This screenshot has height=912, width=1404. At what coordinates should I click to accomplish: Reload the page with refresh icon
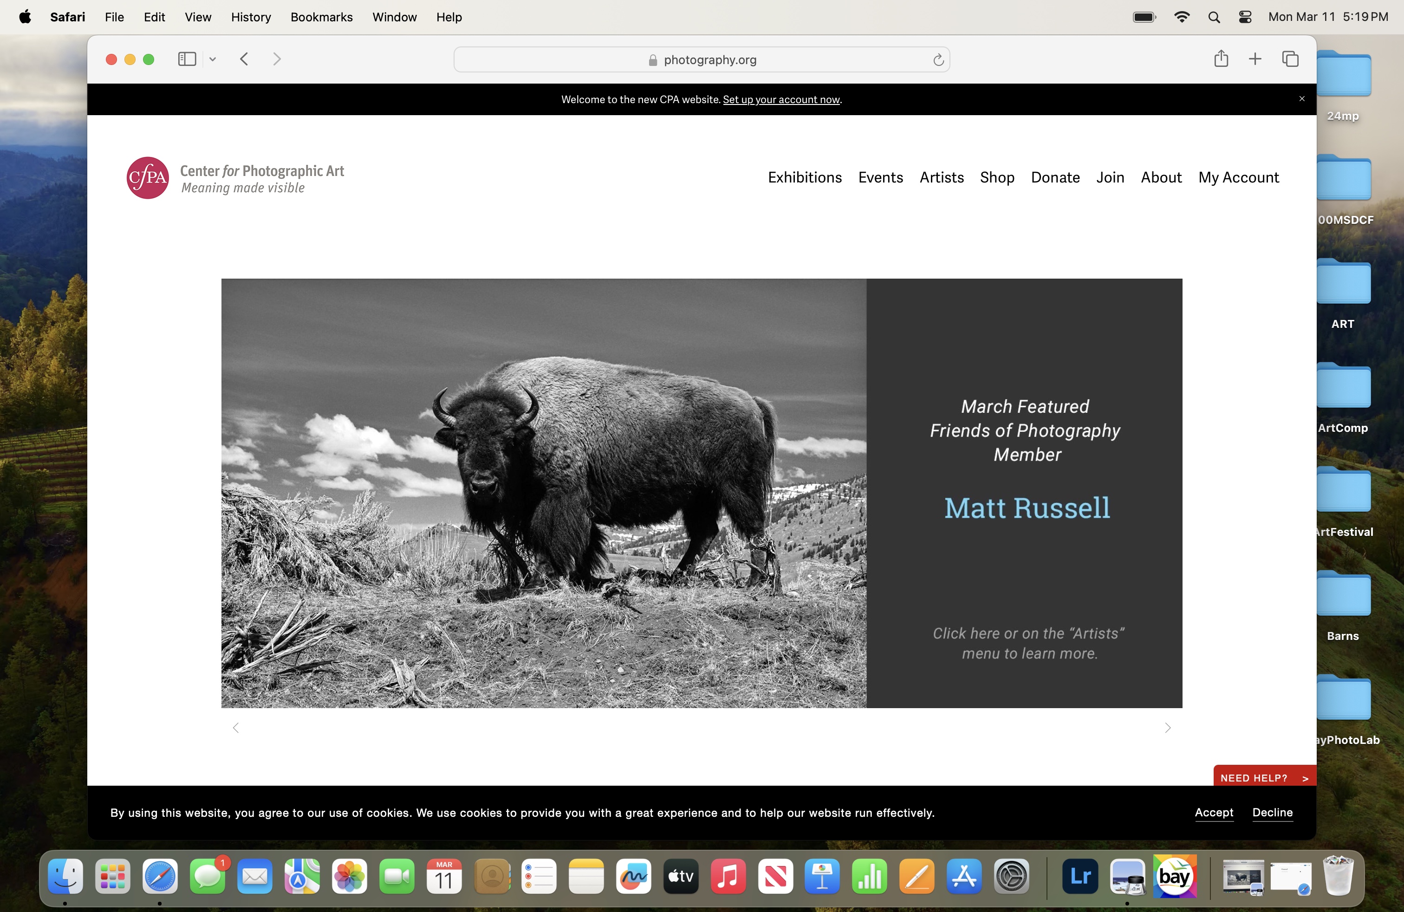pos(938,59)
